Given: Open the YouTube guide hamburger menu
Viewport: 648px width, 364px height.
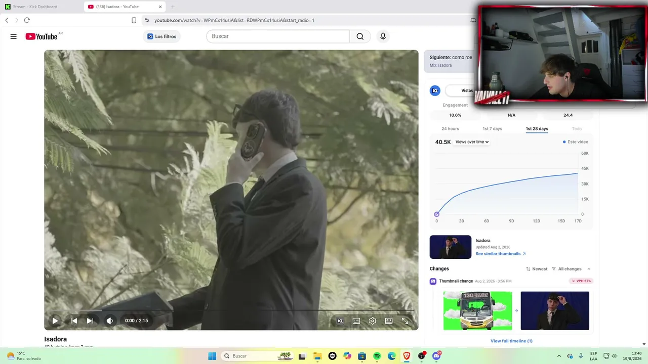Looking at the screenshot, I should pyautogui.click(x=14, y=36).
